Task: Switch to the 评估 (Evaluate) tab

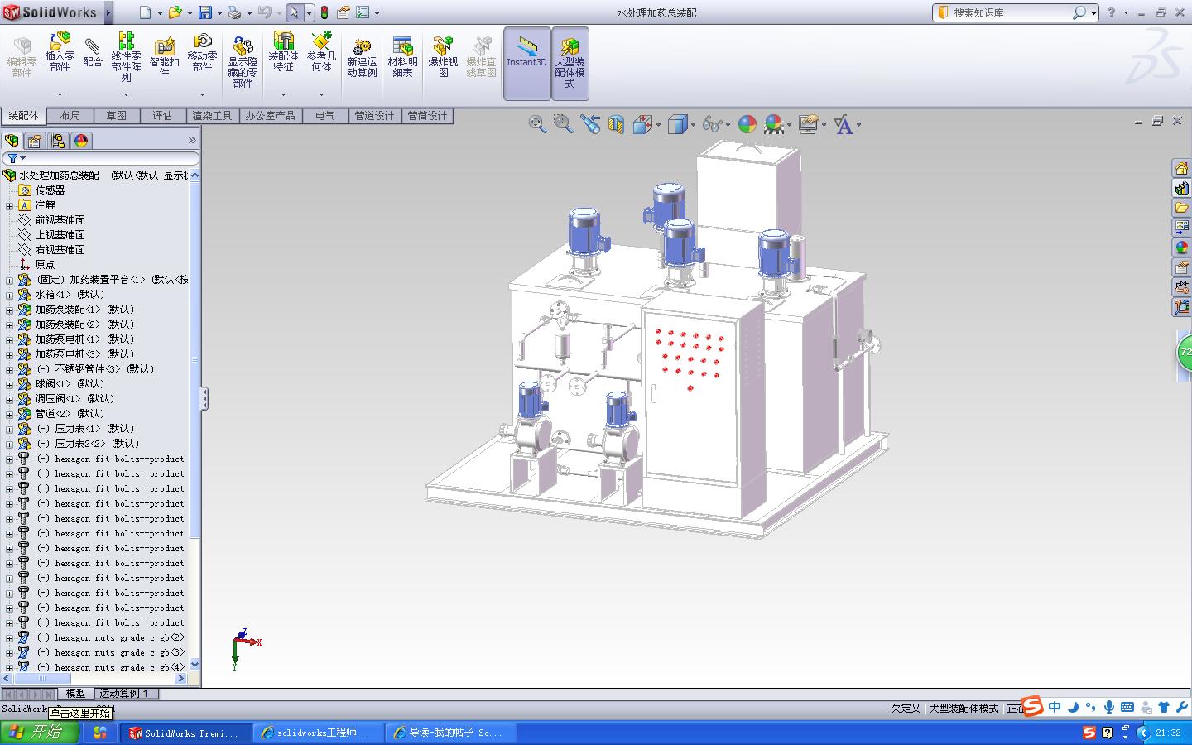Action: [162, 116]
